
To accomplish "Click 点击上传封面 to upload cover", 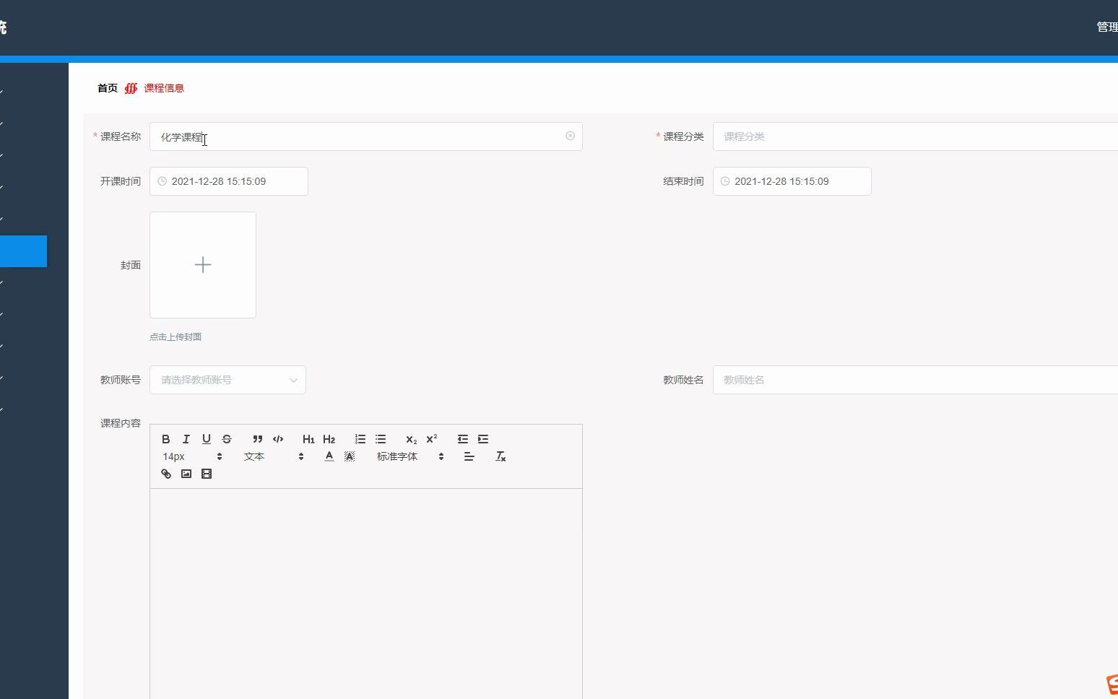I will (x=175, y=337).
